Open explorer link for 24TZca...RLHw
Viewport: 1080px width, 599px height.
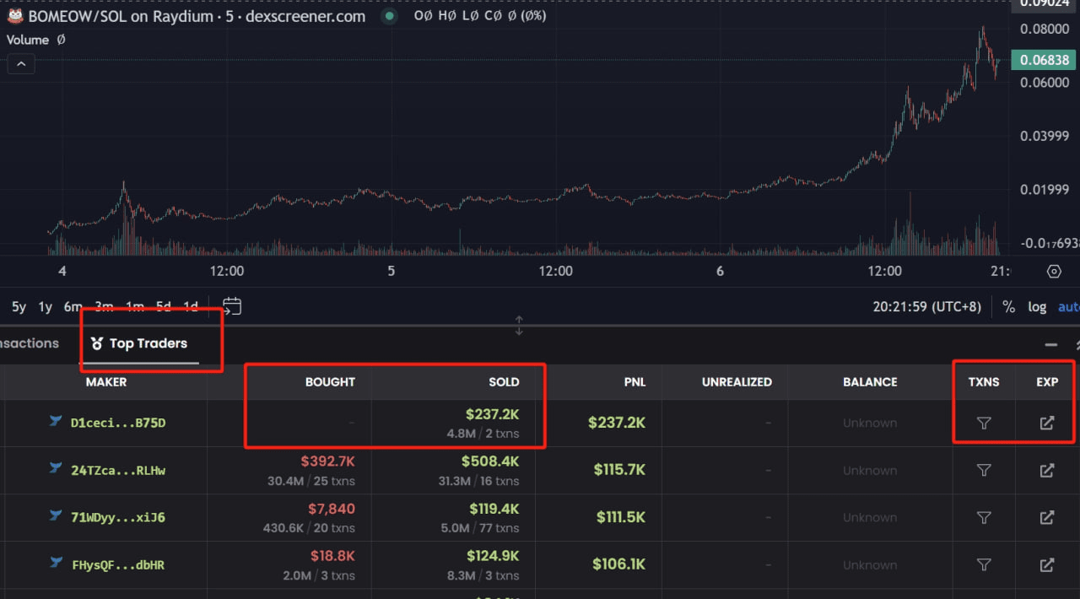tap(1047, 471)
